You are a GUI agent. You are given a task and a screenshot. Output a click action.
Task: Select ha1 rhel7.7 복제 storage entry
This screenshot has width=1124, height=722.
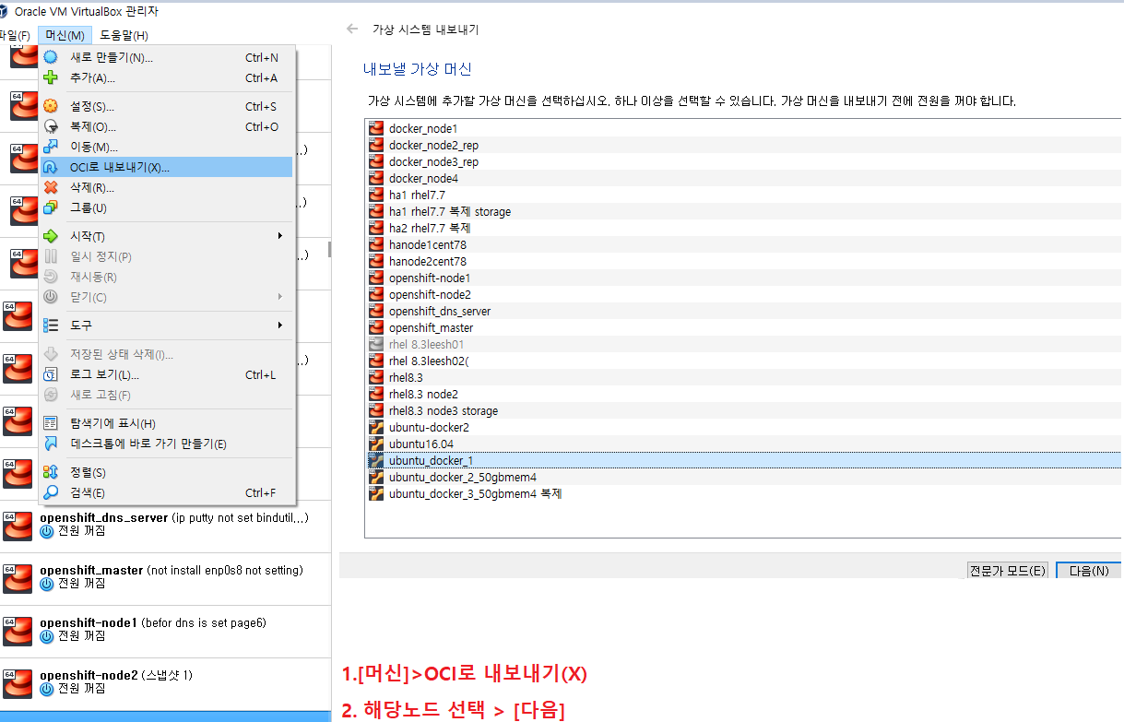click(x=744, y=211)
